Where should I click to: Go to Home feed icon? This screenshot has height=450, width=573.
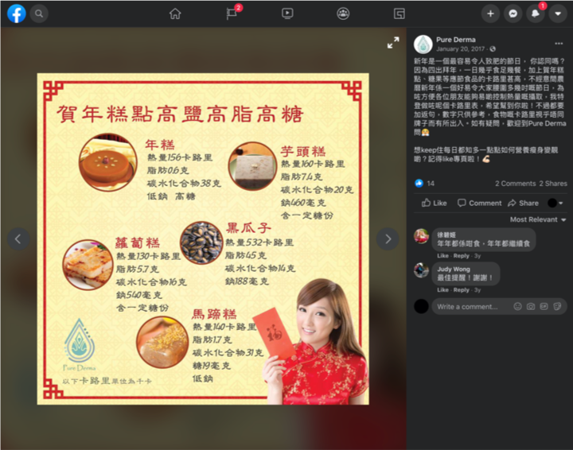coord(175,14)
